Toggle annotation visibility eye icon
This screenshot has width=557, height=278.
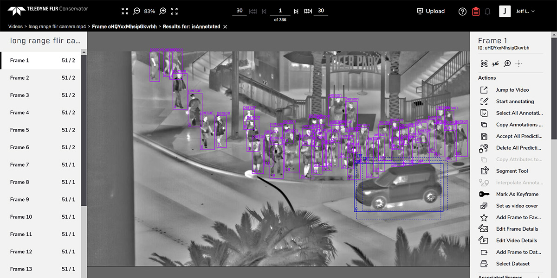pyautogui.click(x=484, y=63)
